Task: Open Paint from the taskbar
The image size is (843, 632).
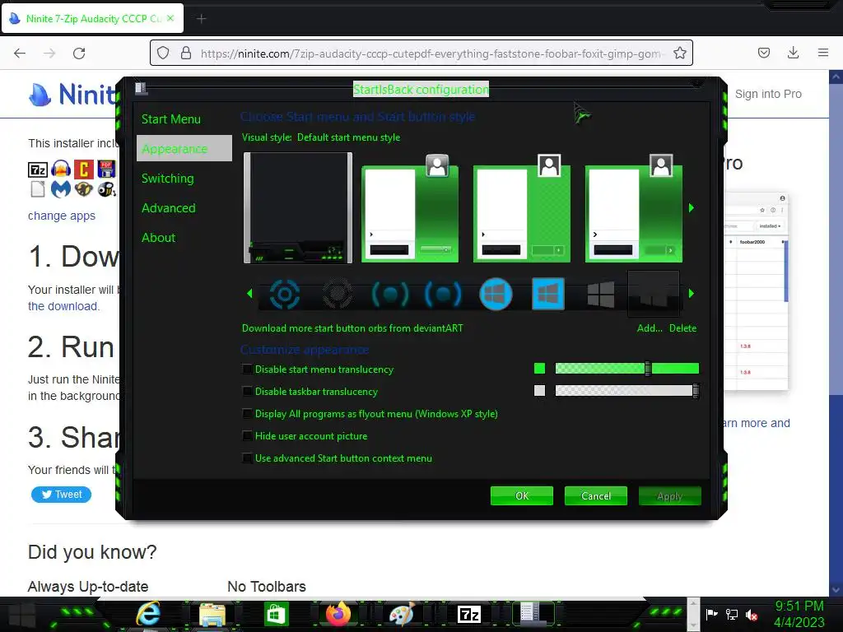Action: tap(402, 614)
